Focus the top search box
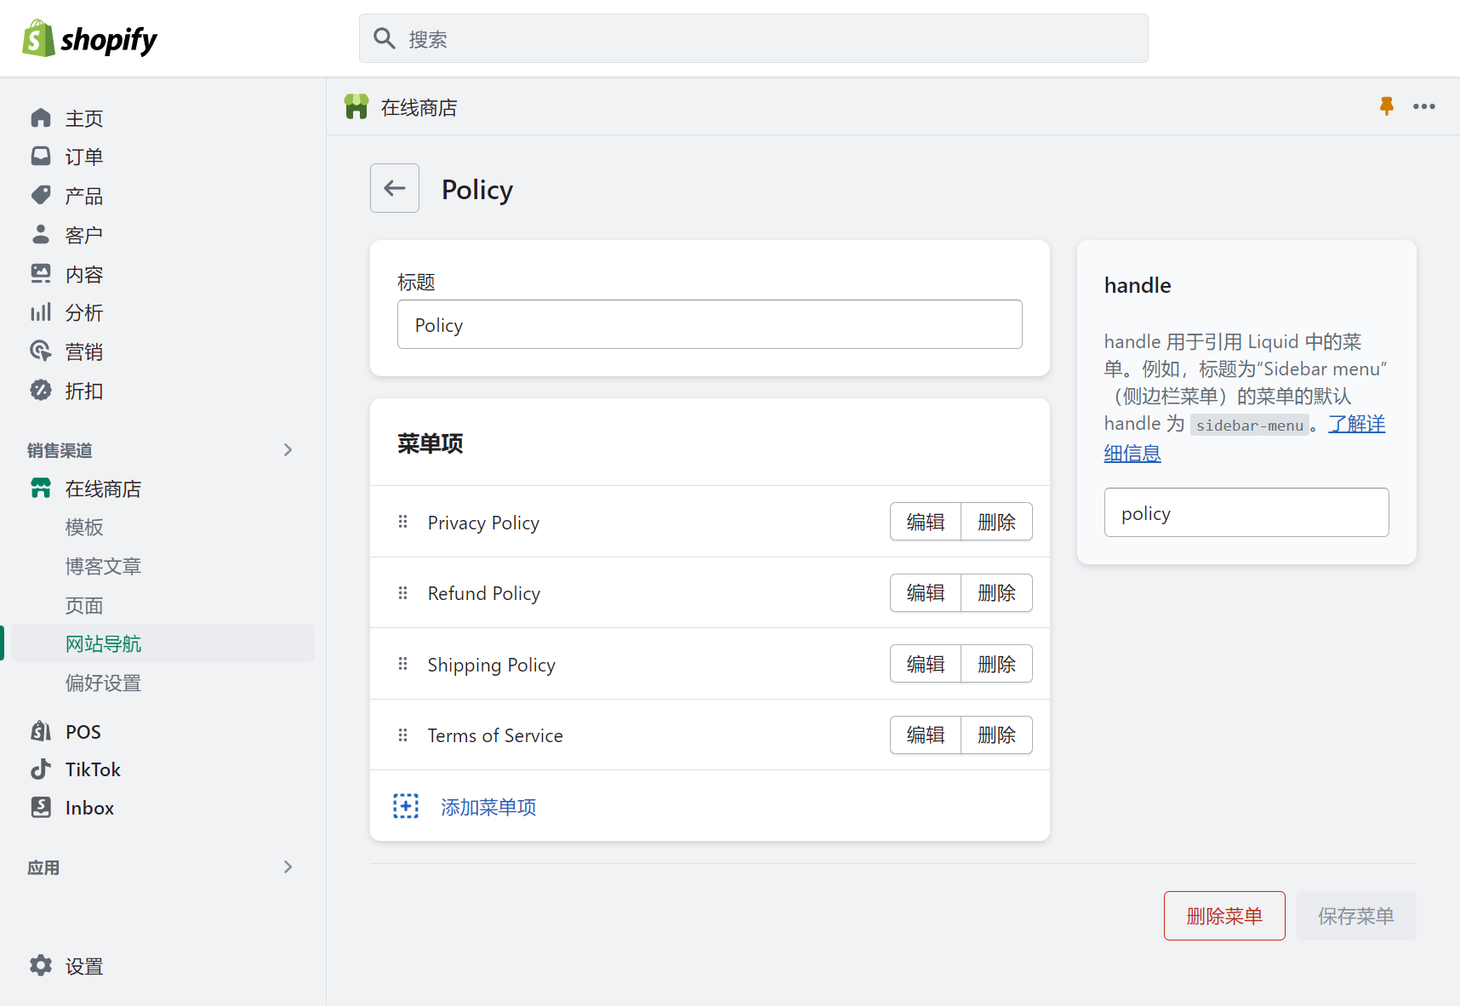The image size is (1460, 1006). click(x=754, y=38)
